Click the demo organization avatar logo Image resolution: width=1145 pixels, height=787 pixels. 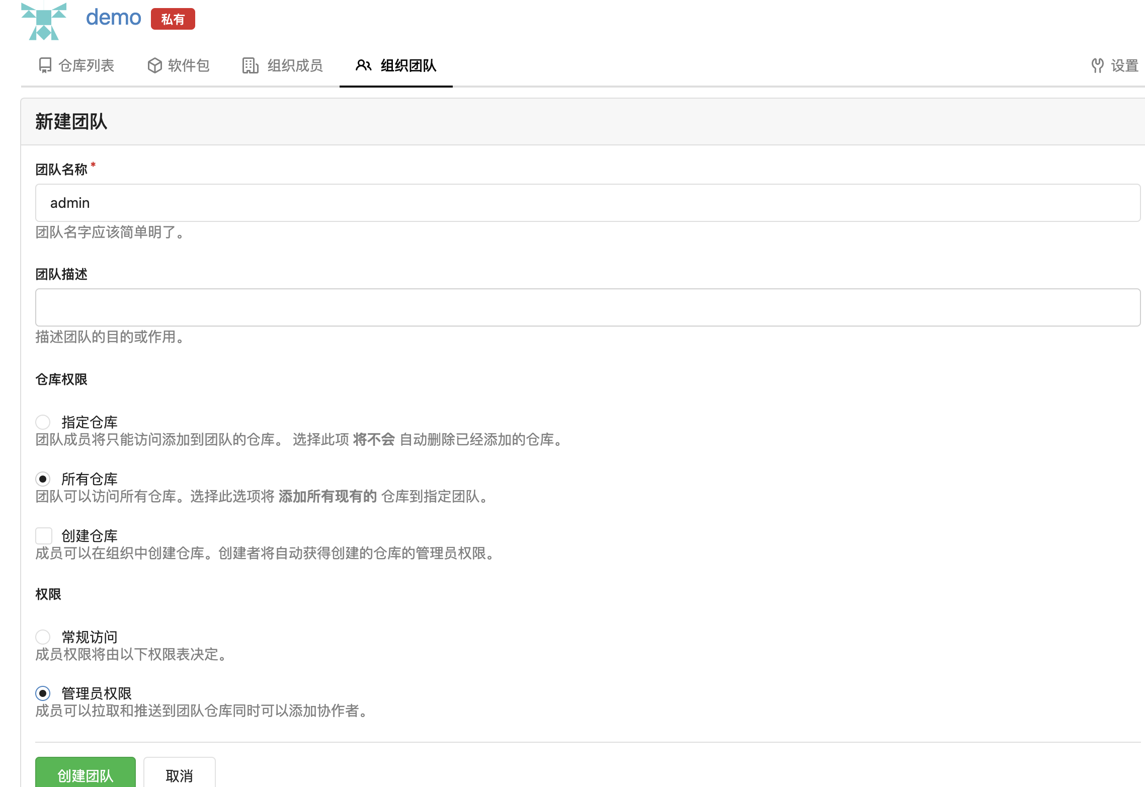[x=44, y=21]
